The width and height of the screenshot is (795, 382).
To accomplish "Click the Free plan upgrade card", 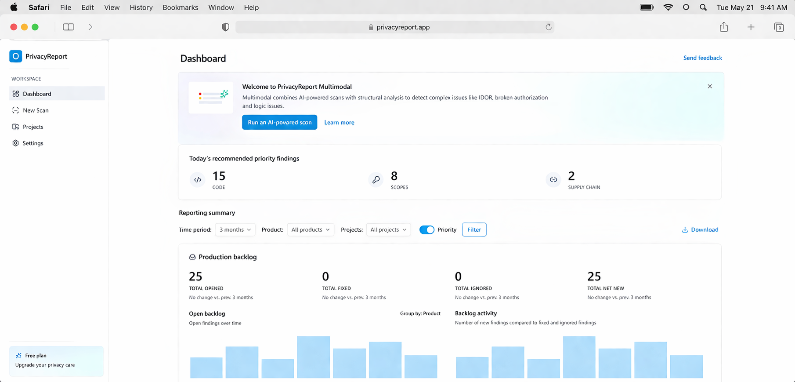I will (56, 361).
